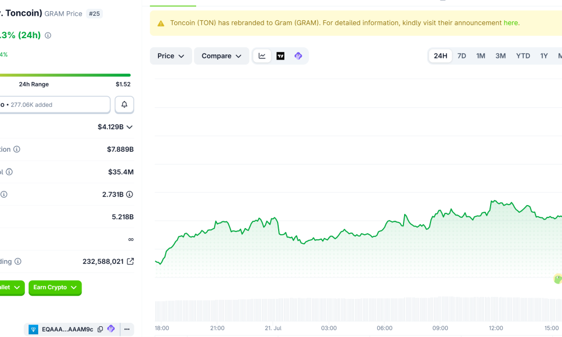
Task: Show info icon beside $35.4M volume row
Action: click(x=10, y=172)
